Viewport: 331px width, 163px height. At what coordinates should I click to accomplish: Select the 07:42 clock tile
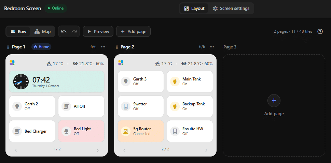point(57,81)
